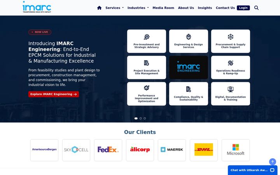The width and height of the screenshot is (280, 175).
Task: Click the NOW LIVE badge
Action: pos(40,32)
